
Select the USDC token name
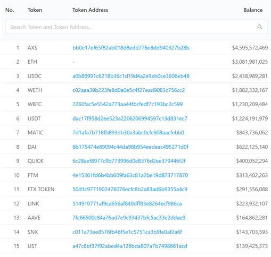(35, 76)
